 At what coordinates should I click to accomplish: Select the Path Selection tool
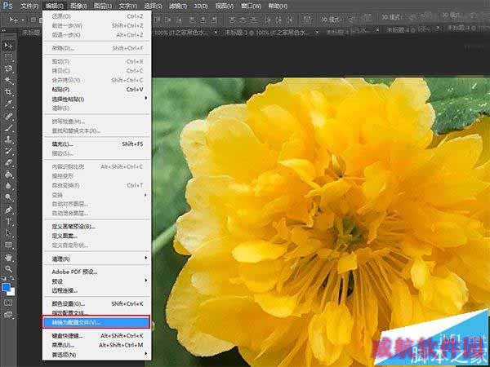[8, 233]
